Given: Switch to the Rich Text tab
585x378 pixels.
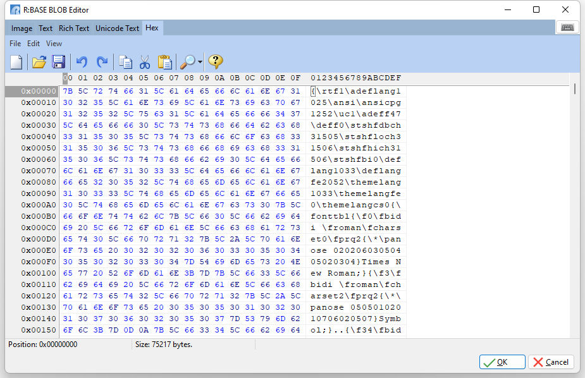Looking at the screenshot, I should [x=74, y=28].
